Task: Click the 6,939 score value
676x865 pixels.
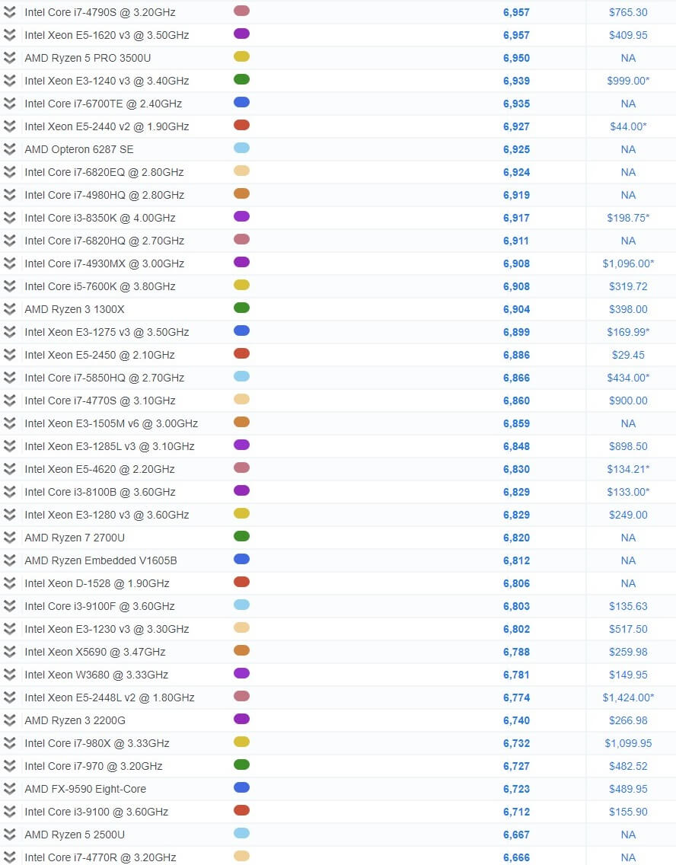Action: (516, 81)
